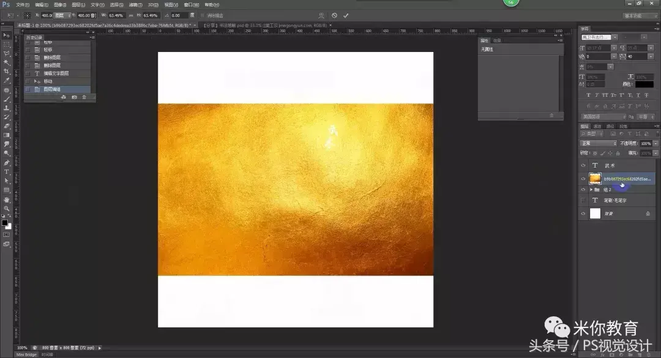
Task: Click the text color swatch in Character panel
Action: click(x=644, y=84)
